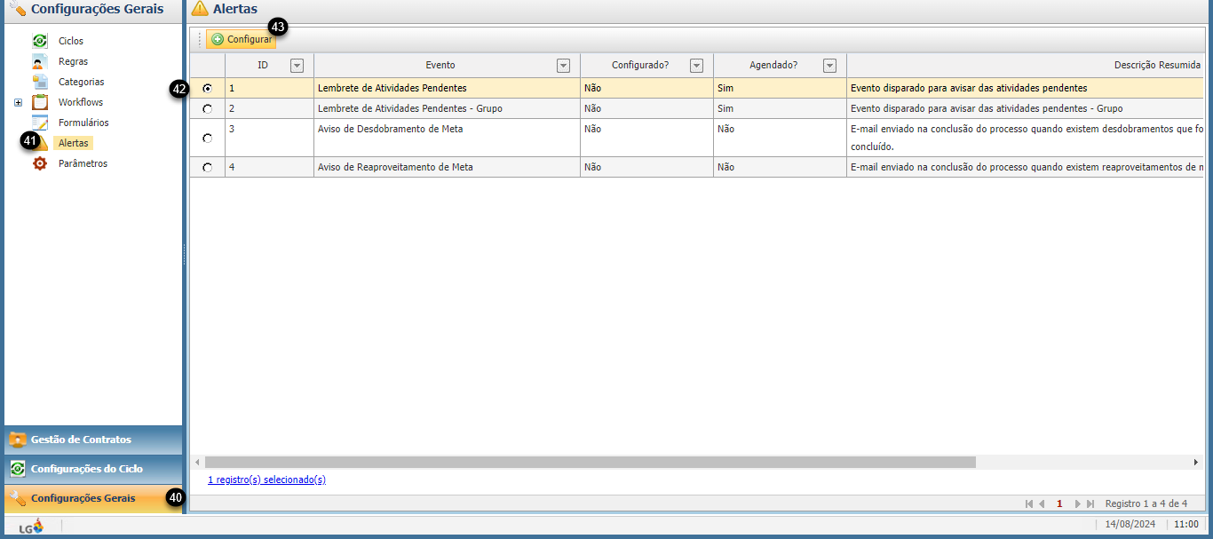This screenshot has width=1213, height=539.
Task: Open Formulários in the navigation tree
Action: pyautogui.click(x=83, y=123)
